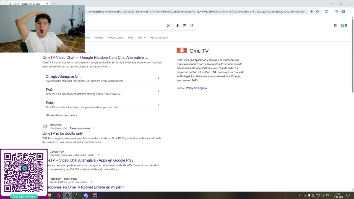Open a new browser tab with plus button

click(x=54, y=4)
